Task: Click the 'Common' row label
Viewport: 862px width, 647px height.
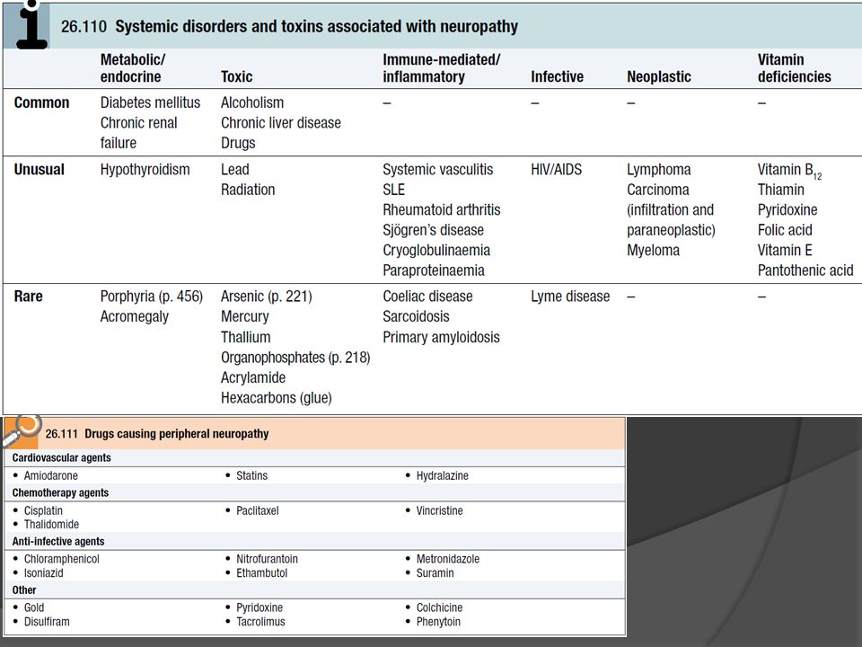Action: coord(42,102)
